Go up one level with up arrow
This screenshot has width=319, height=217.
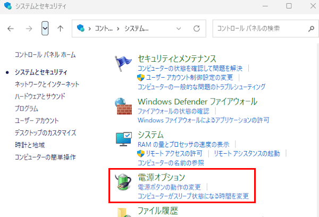60,29
